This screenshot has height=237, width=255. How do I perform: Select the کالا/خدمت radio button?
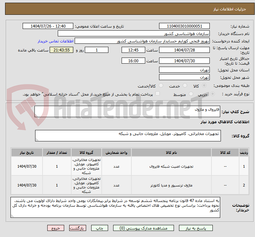[161, 85]
